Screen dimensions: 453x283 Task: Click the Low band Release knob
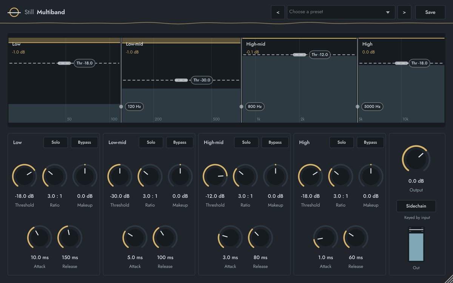(x=70, y=238)
